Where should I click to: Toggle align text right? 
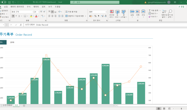(55, 16)
